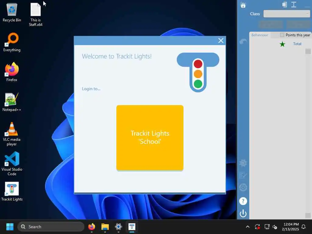Screen dimensions: 312x234
Task: Open the clock showing 12:04 PM
Action: 290,227
